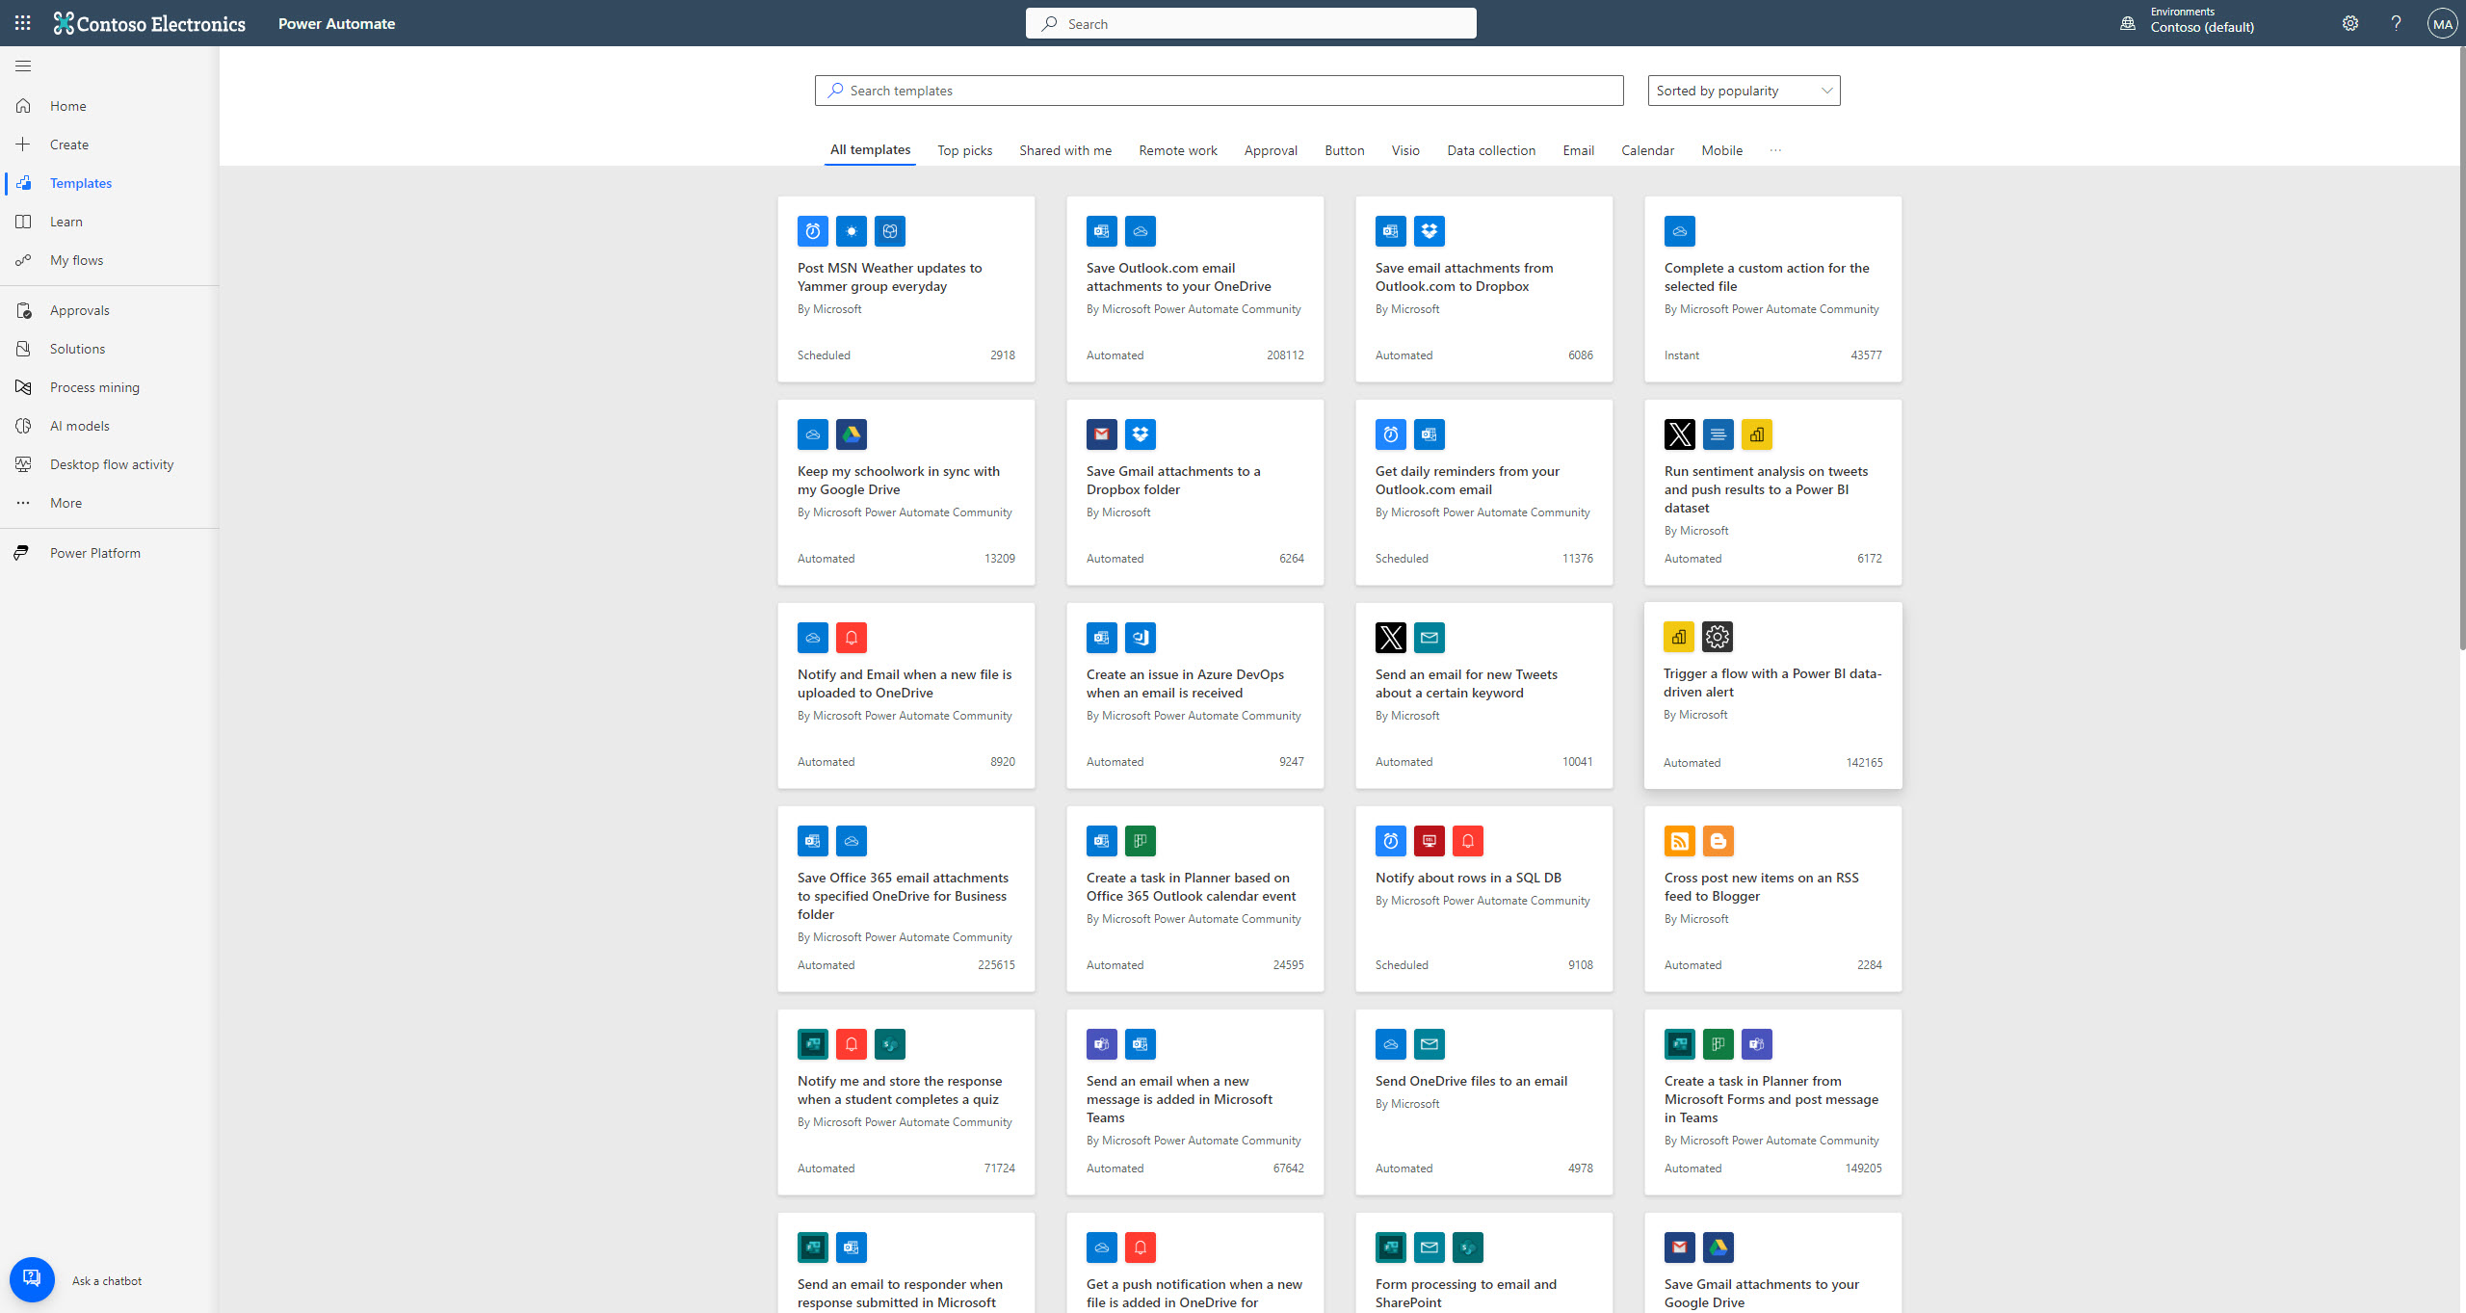Screen dimensions: 2466x1313
Task: Open Send OneDrive files to an email template
Action: click(1484, 1102)
